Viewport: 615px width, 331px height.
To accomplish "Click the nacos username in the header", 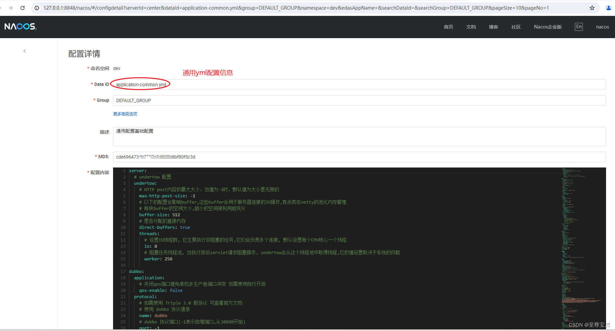I will 602,27.
